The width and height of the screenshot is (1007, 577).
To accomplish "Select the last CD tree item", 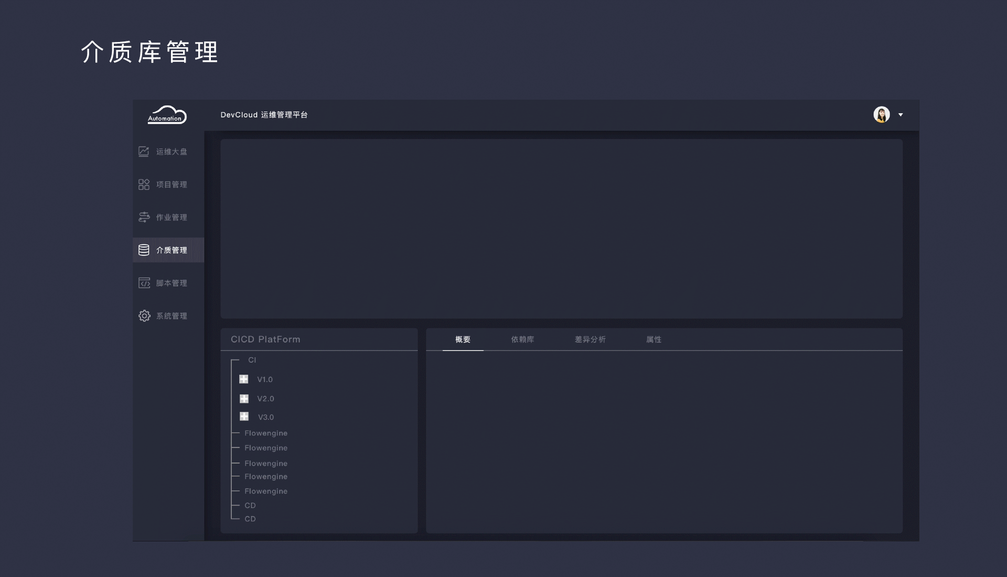I will [x=250, y=519].
